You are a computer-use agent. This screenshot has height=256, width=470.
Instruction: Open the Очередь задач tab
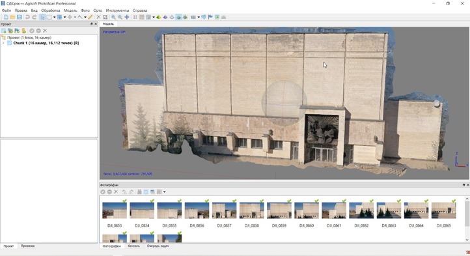coord(158,246)
